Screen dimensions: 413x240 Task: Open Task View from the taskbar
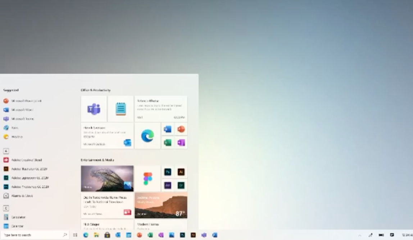pos(75,235)
